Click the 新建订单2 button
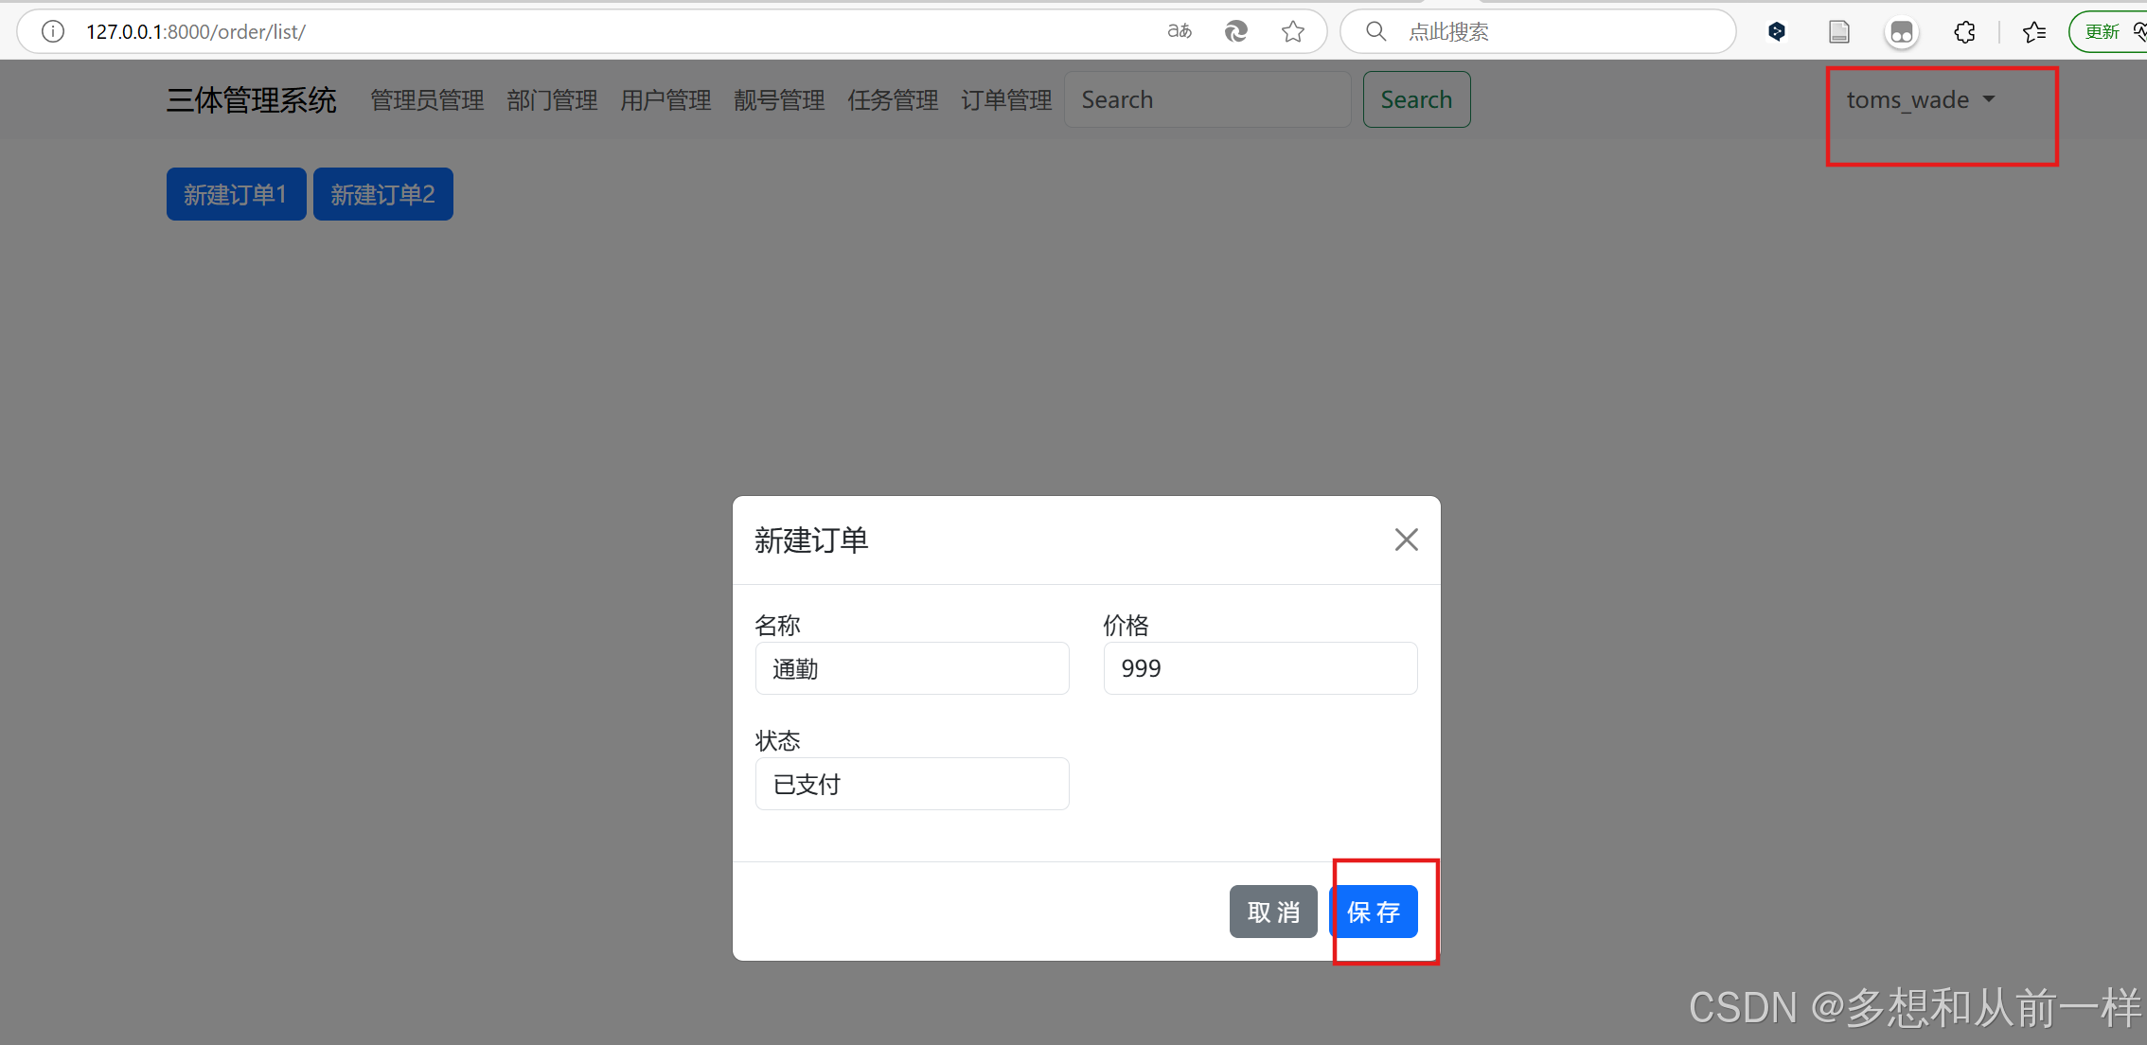 (382, 194)
